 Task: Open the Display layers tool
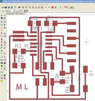pyautogui.click(x=2, y=18)
